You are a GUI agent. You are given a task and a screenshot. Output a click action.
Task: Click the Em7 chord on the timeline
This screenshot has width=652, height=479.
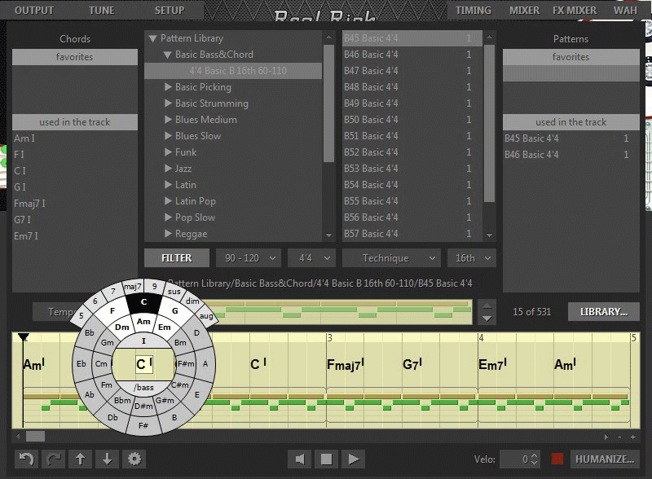click(493, 365)
